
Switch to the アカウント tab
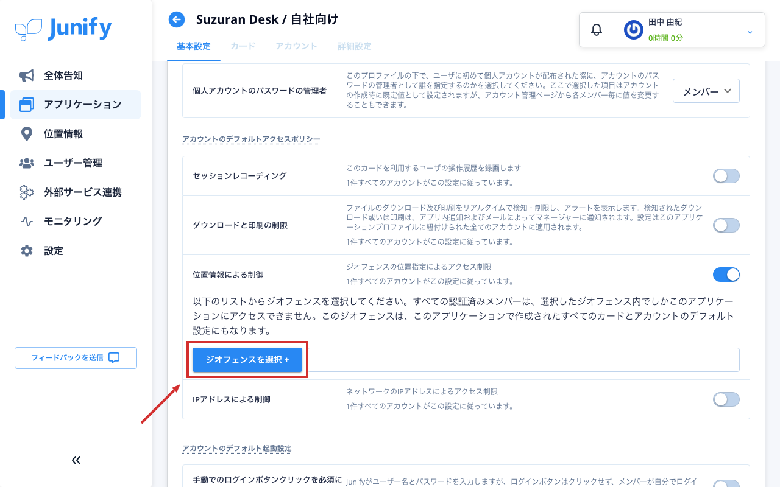point(297,46)
